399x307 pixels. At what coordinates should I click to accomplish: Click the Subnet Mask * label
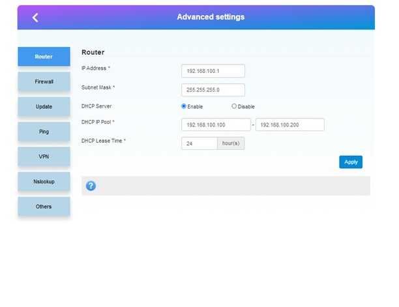[x=98, y=87]
